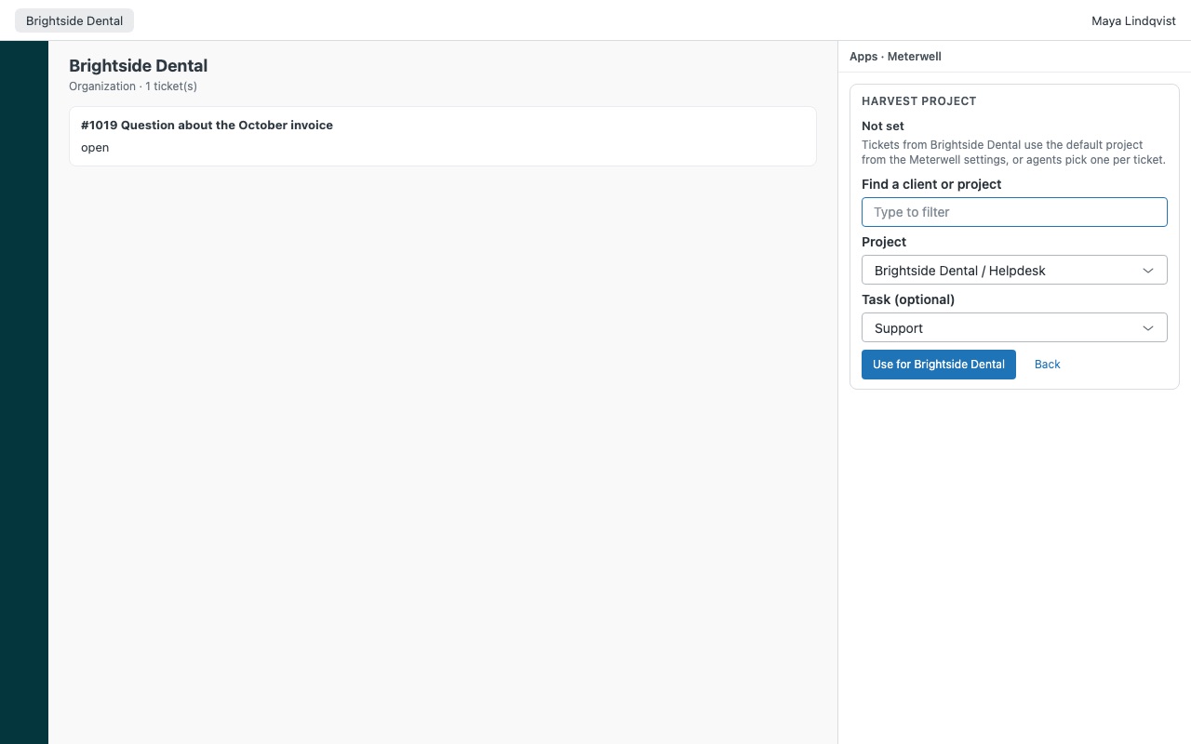
Task: Open ticket #1019 about the October invoice
Action: point(443,136)
